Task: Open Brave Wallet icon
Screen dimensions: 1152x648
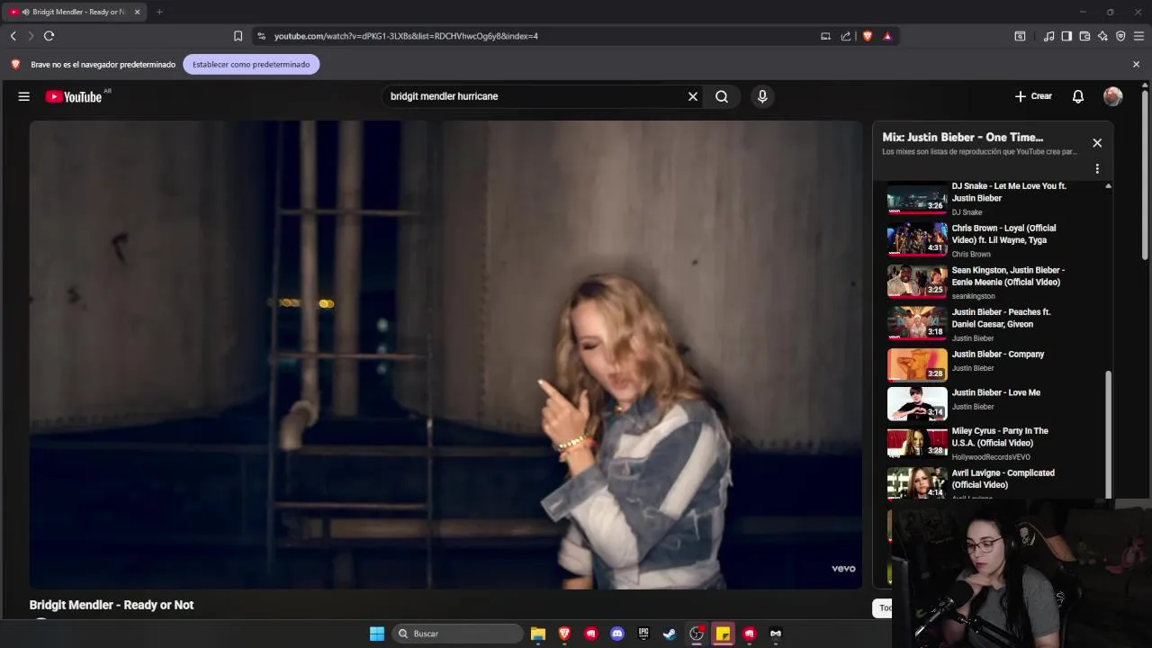Action: click(x=1084, y=36)
